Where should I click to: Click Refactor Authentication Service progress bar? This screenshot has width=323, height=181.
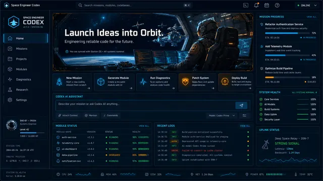(x=287, y=33)
